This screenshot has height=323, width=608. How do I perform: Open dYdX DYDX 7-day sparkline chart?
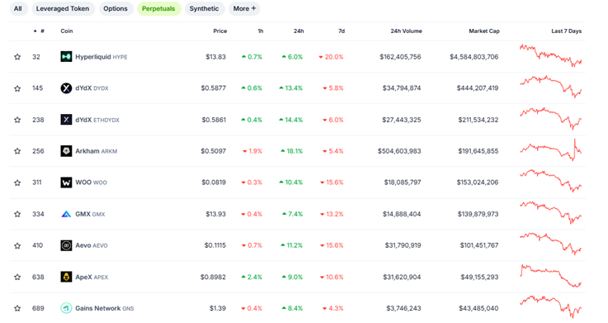(550, 87)
